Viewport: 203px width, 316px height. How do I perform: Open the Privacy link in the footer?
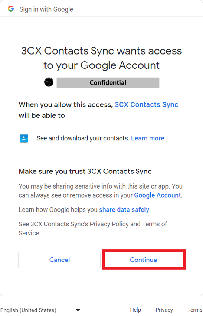pyautogui.click(x=164, y=310)
